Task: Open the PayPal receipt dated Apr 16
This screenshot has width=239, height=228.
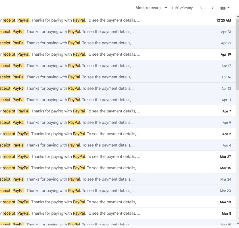Action: (118, 77)
